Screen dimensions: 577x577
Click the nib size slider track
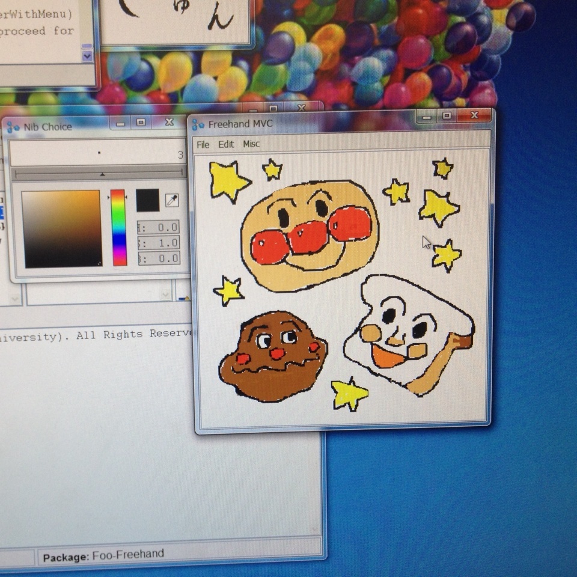click(x=99, y=173)
